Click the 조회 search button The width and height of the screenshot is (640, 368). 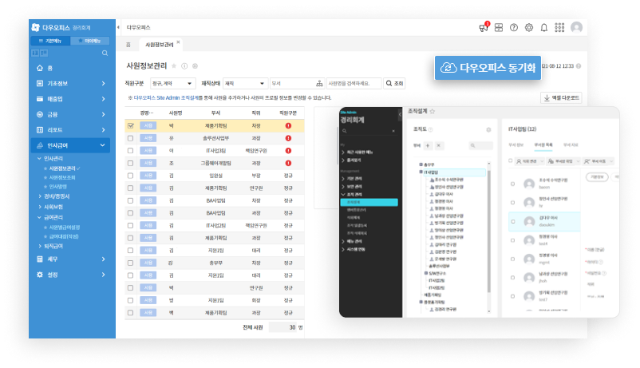point(395,83)
